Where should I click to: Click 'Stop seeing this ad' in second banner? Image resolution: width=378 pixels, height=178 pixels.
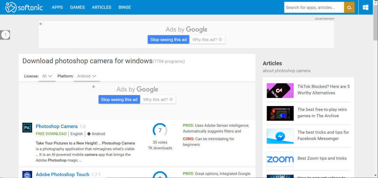coord(119,99)
